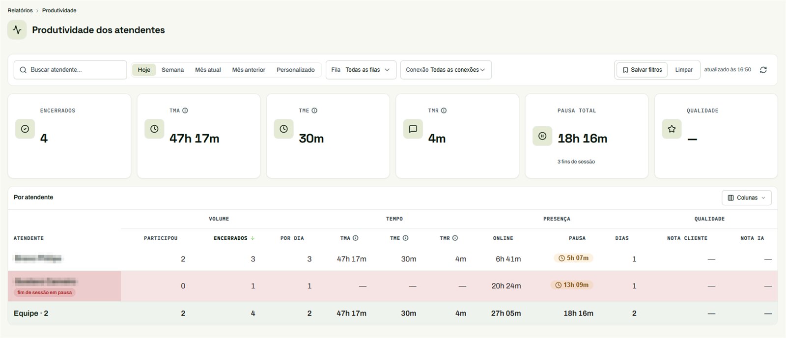The height and width of the screenshot is (338, 786).
Task: Click the clock icon on the TMA card
Action: (154, 129)
